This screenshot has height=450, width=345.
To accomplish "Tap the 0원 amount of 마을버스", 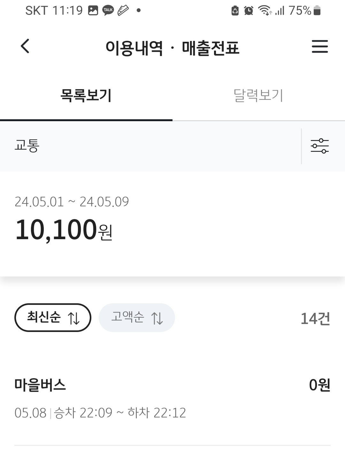I will click(319, 385).
